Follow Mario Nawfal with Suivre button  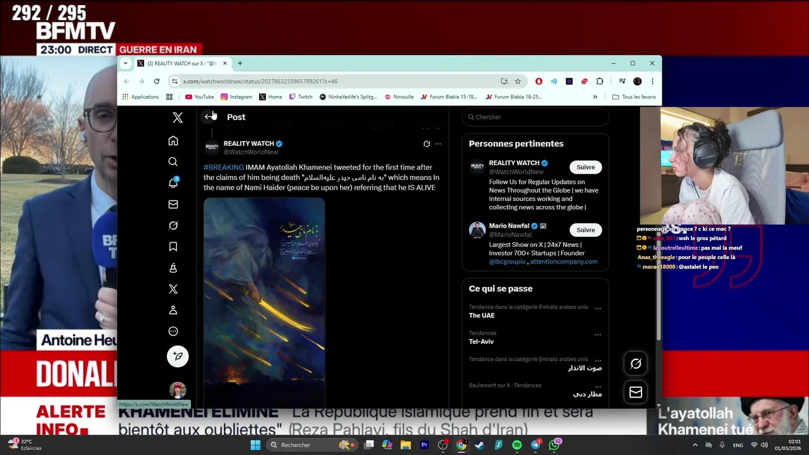[x=585, y=230]
